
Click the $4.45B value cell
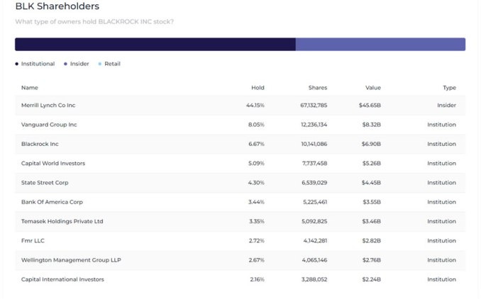pyautogui.click(x=371, y=183)
